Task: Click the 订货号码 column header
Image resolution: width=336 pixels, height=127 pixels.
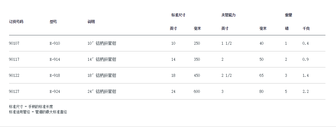Action: click(16, 22)
